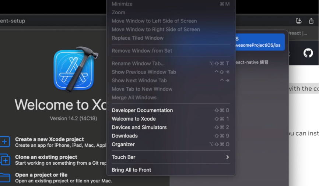Screen dimensions: 319x186
Task: Choose Rename Window Tab… menu item
Action: (171, 64)
